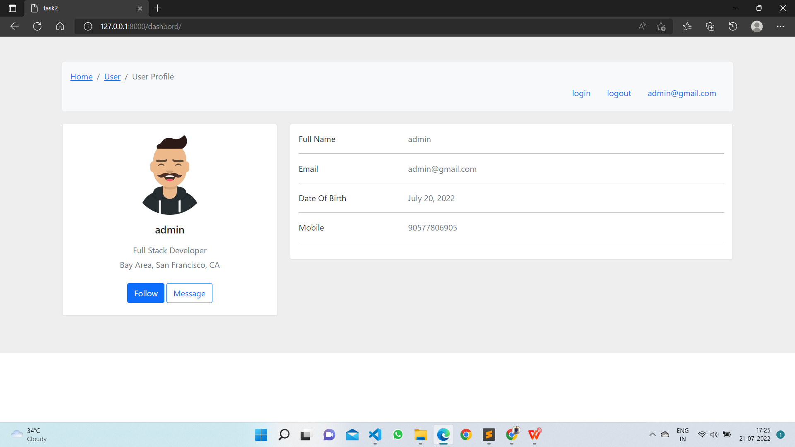Open the clock and date 17:25

[755, 435]
